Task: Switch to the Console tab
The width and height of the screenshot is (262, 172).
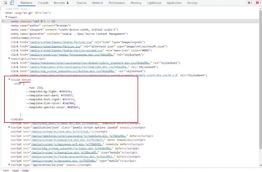Action: (43, 3)
